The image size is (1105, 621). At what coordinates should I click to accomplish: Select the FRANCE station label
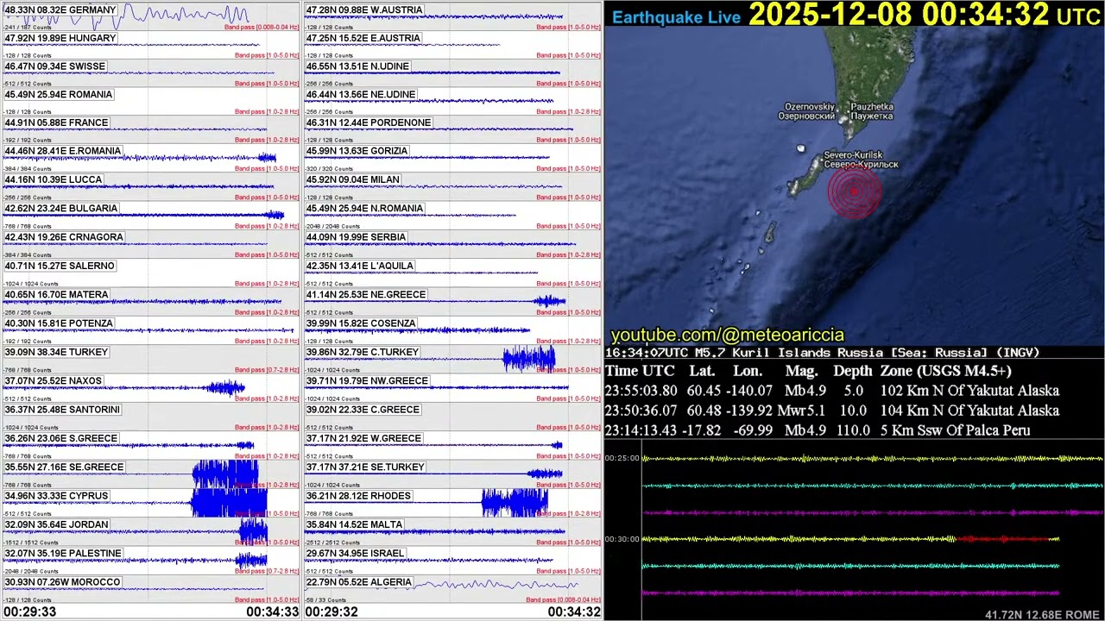tap(56, 123)
